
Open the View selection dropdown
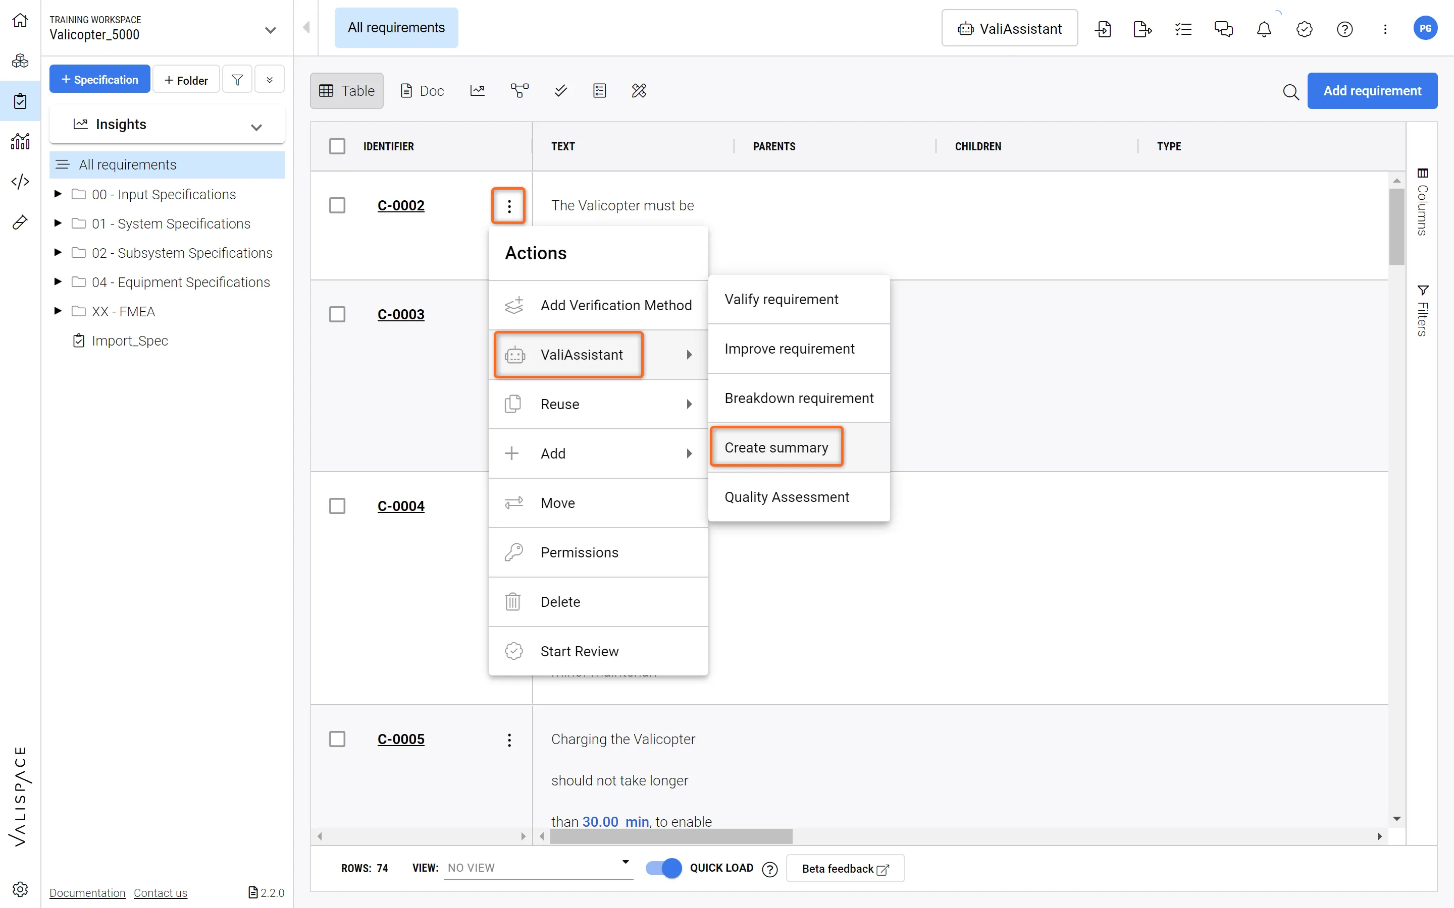[x=538, y=867]
